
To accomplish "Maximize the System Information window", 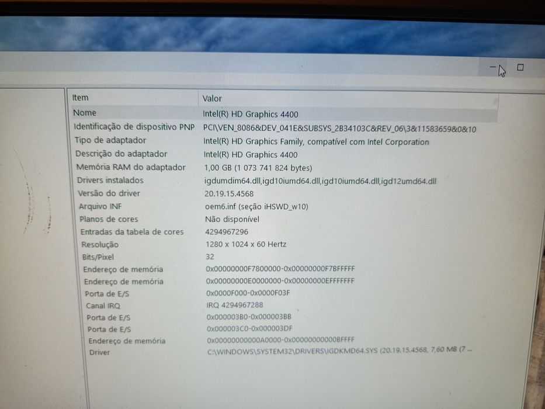I will [520, 67].
